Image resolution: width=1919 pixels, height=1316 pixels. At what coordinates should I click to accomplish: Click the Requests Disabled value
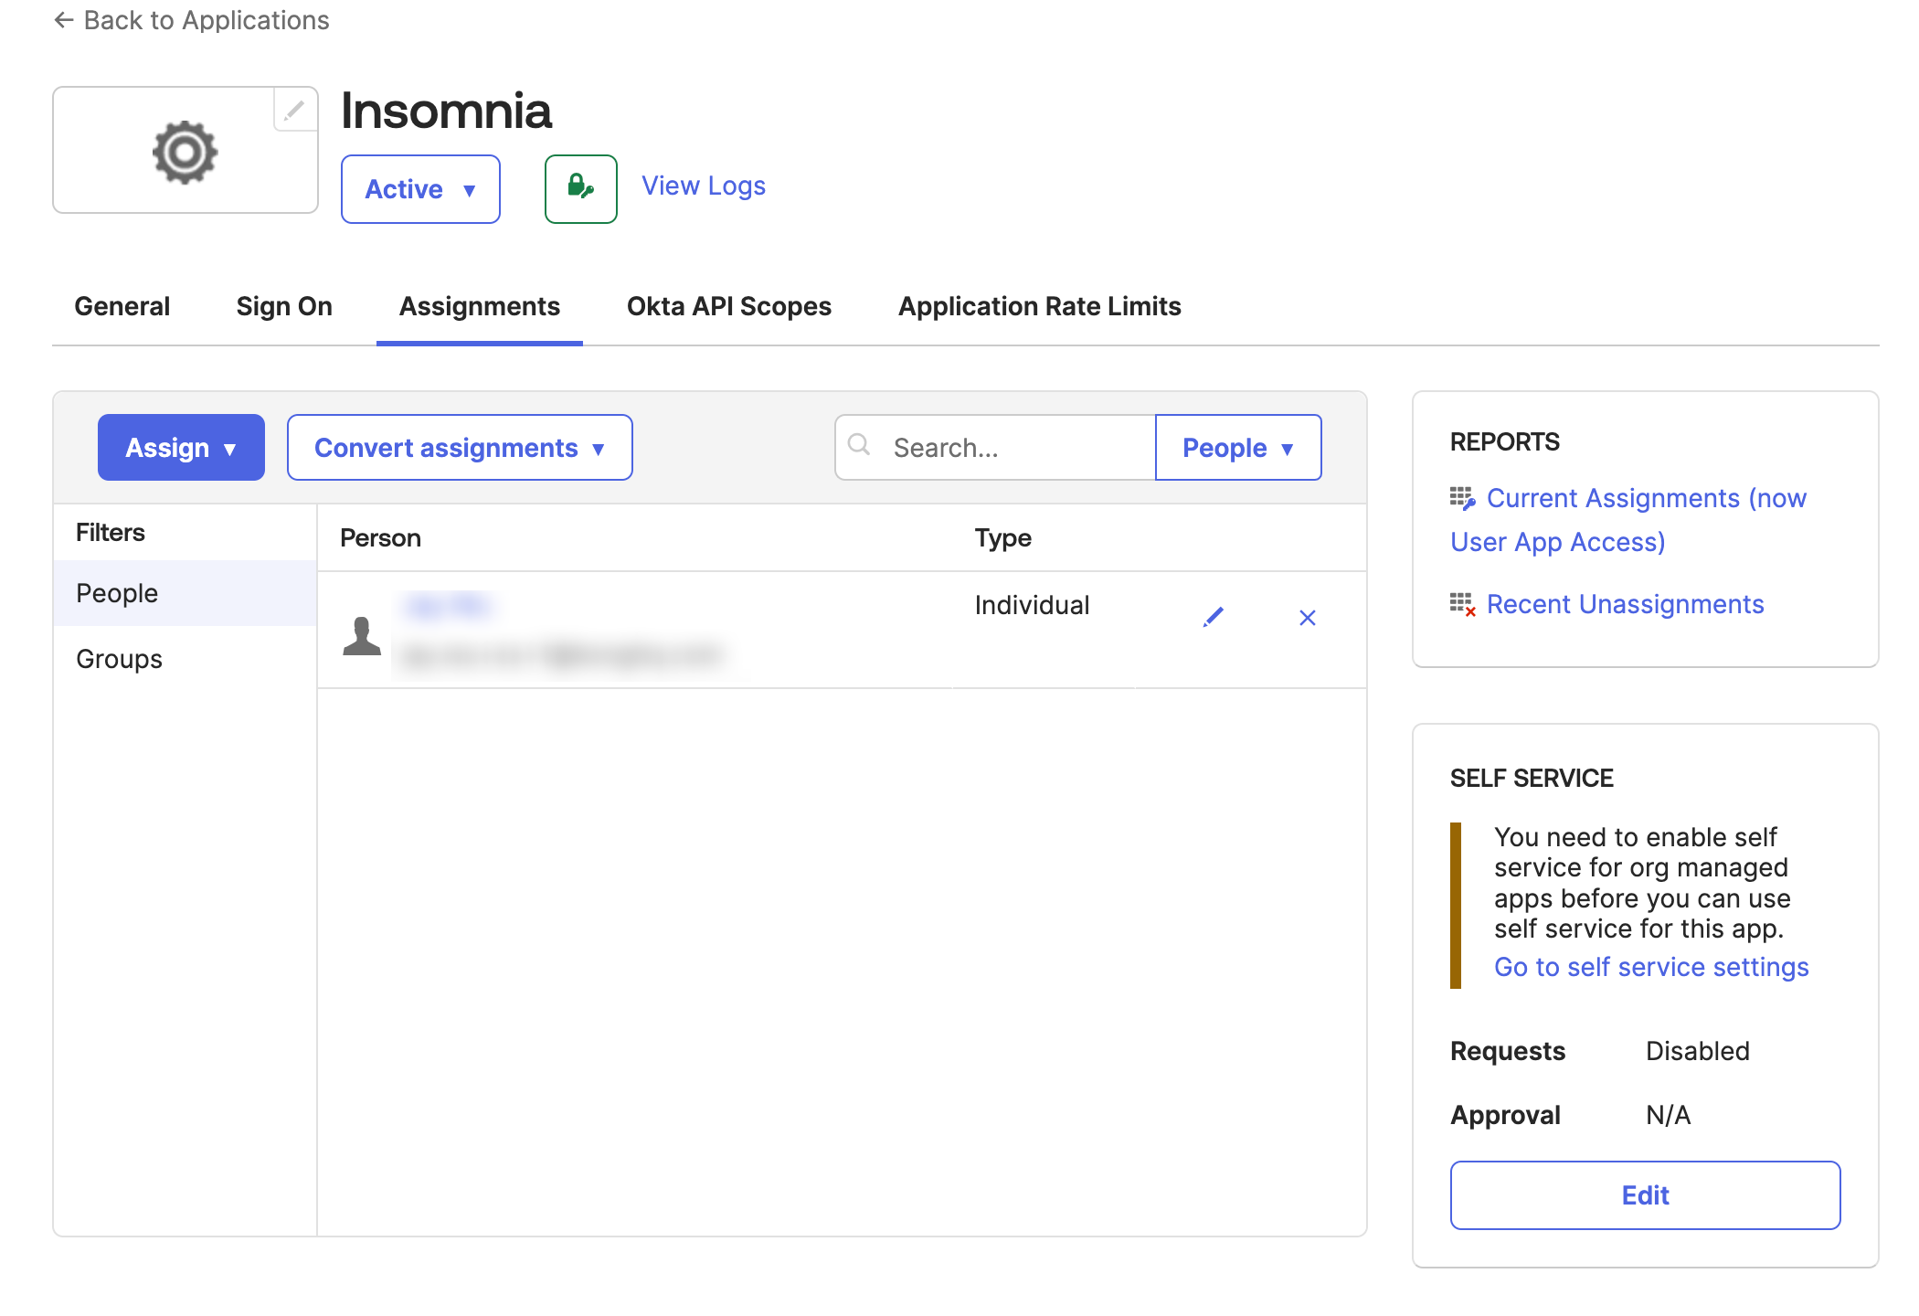(x=1698, y=1051)
